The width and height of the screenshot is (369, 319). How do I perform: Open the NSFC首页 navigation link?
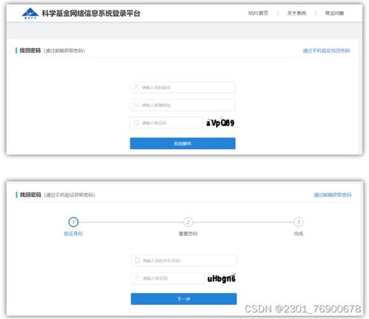pos(258,13)
